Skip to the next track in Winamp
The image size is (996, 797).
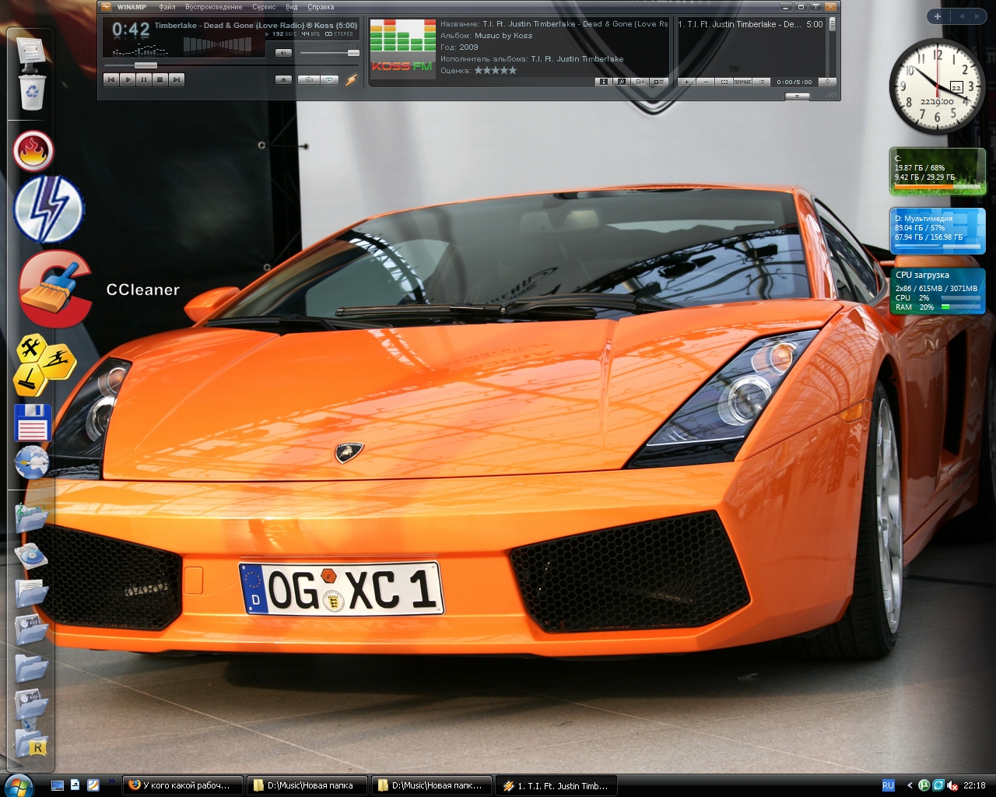click(177, 79)
